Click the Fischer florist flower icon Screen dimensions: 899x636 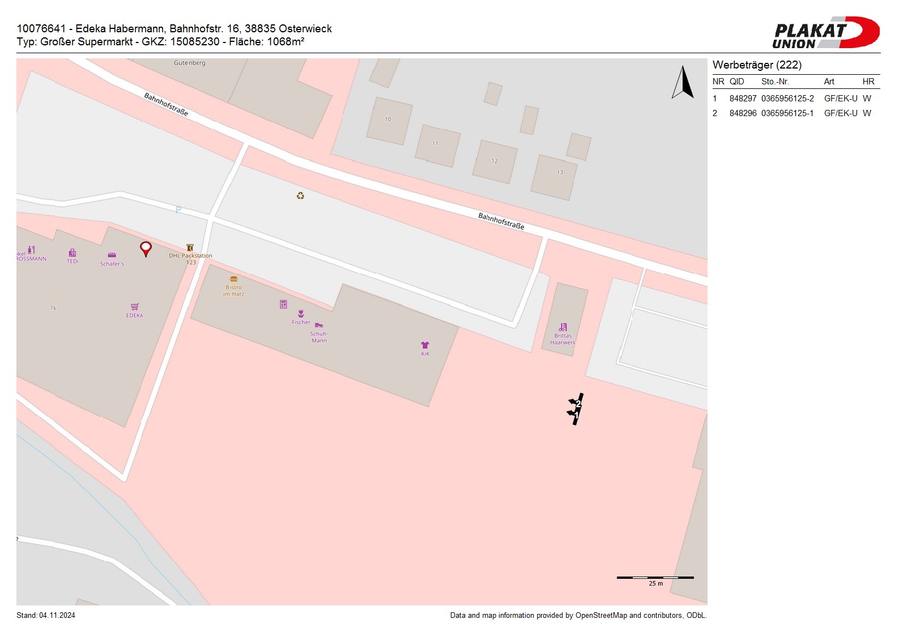(301, 314)
